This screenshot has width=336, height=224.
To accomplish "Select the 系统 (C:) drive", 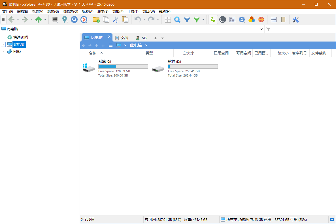I will pos(115,68).
